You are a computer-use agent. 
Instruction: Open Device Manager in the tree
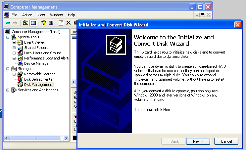37,63
